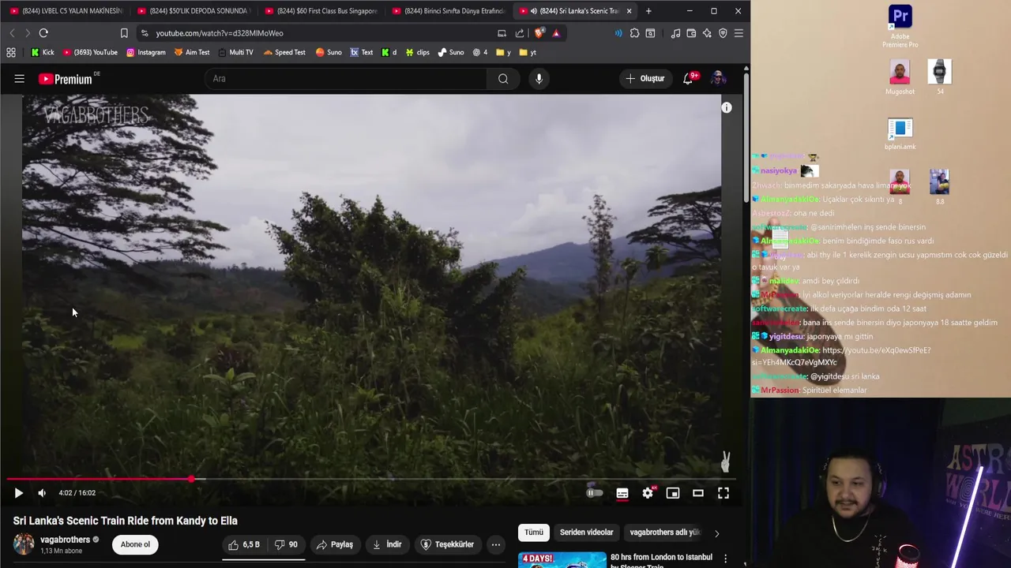1011x568 pixels.
Task: Open Brave Rewards triangle icon
Action: pyautogui.click(x=556, y=33)
